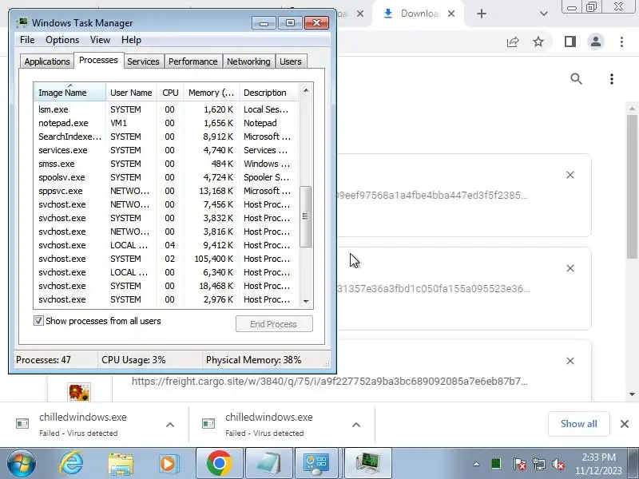The image size is (639, 479).
Task: Select the sppsvc.exe process row
Action: click(x=167, y=191)
